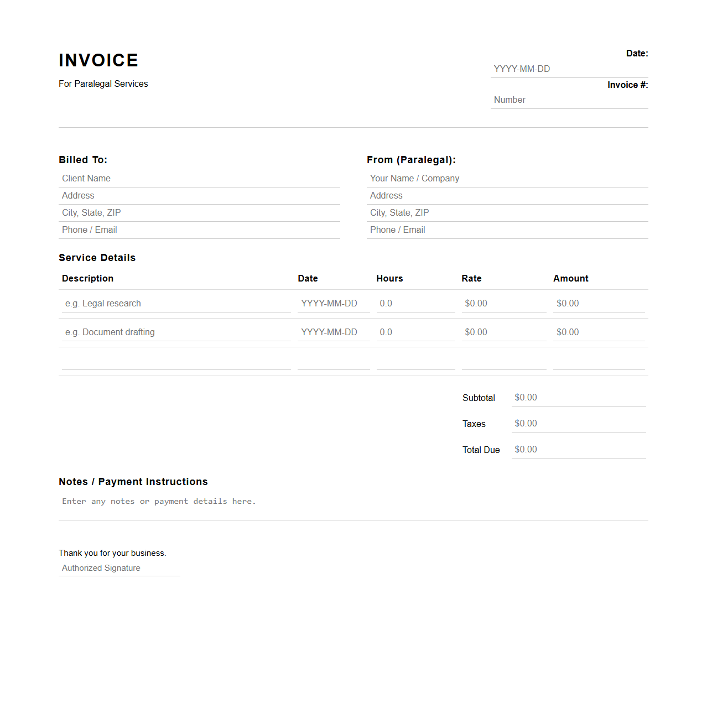Select the date field for Document drafting row
The height and width of the screenshot is (719, 707).
click(333, 332)
